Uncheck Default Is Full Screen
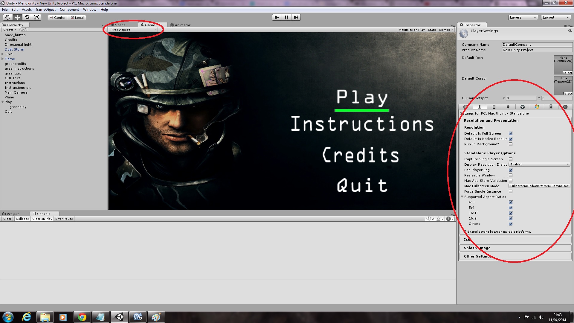This screenshot has height=323, width=574. click(511, 133)
